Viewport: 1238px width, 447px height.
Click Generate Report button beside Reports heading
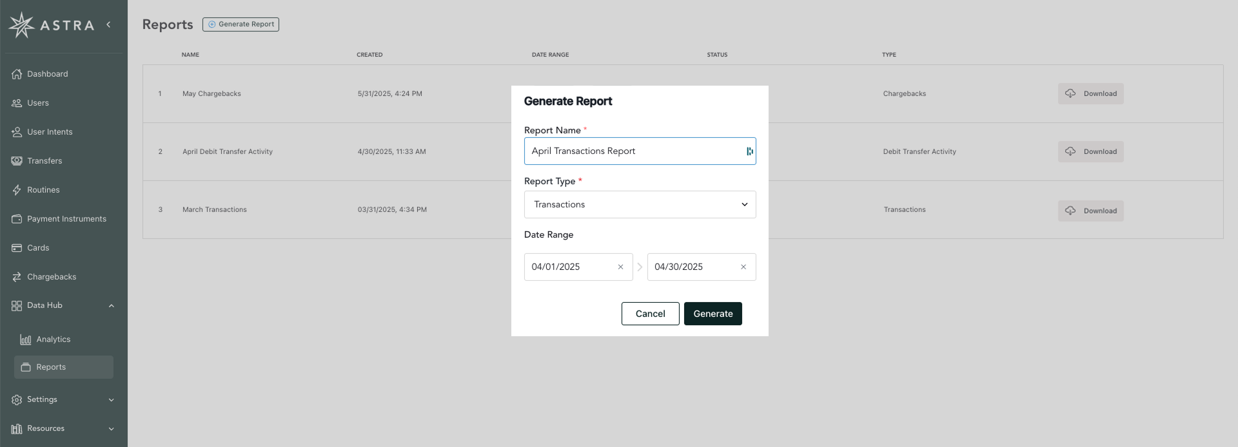(x=241, y=24)
